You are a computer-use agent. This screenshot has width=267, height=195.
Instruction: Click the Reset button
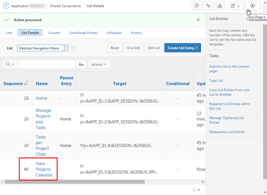[115, 48]
